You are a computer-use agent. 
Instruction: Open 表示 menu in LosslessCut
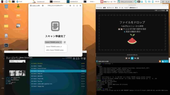point(116,8)
